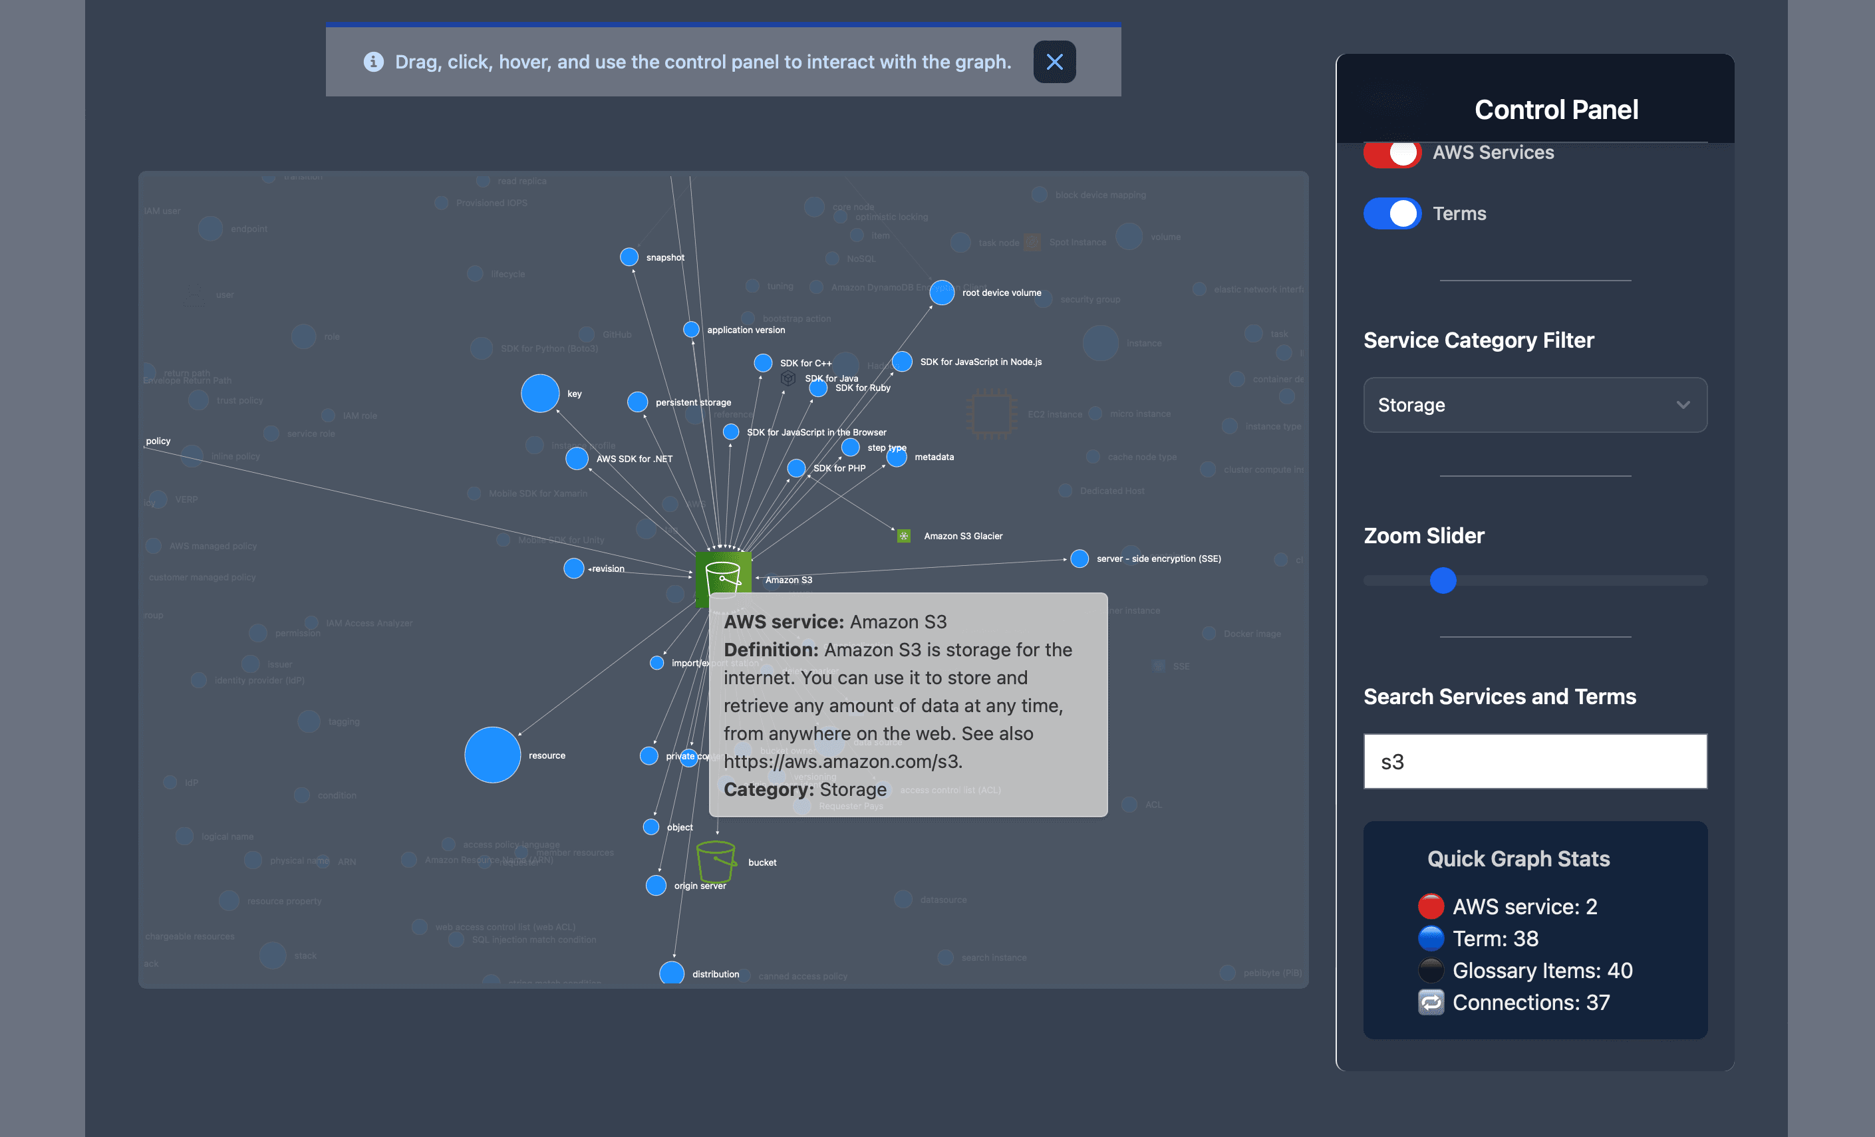Select the key node in the graph

[x=540, y=393]
